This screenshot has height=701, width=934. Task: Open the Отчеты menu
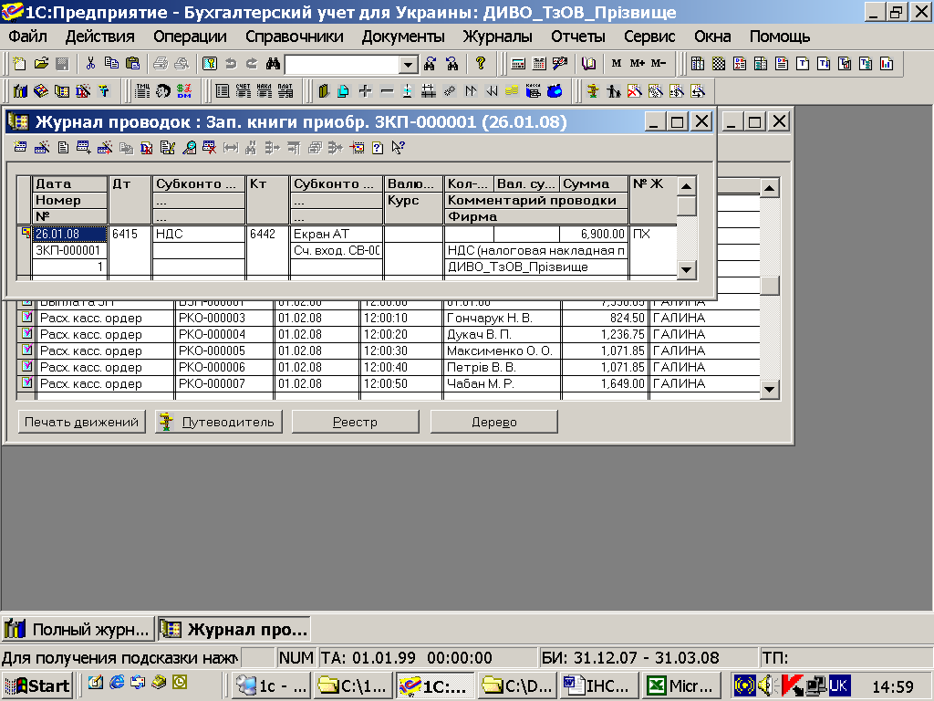coord(577,37)
